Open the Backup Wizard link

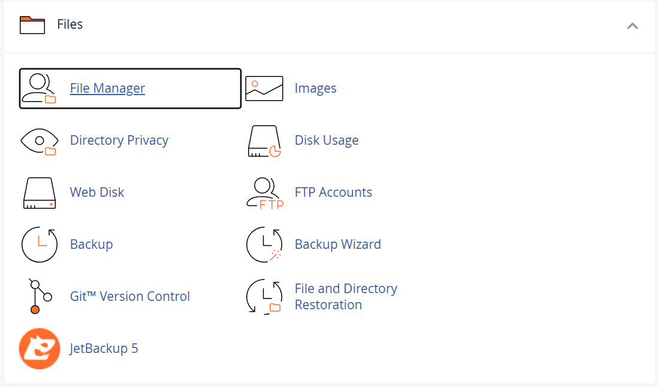click(338, 244)
